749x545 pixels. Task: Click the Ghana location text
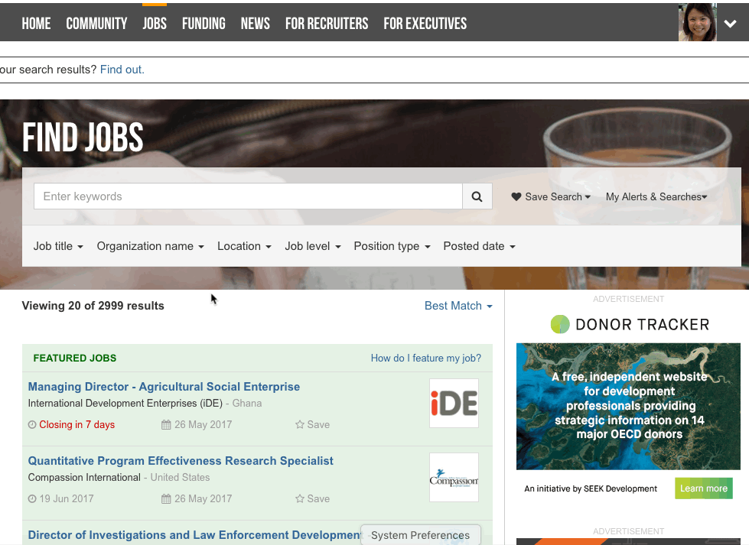[x=247, y=404]
